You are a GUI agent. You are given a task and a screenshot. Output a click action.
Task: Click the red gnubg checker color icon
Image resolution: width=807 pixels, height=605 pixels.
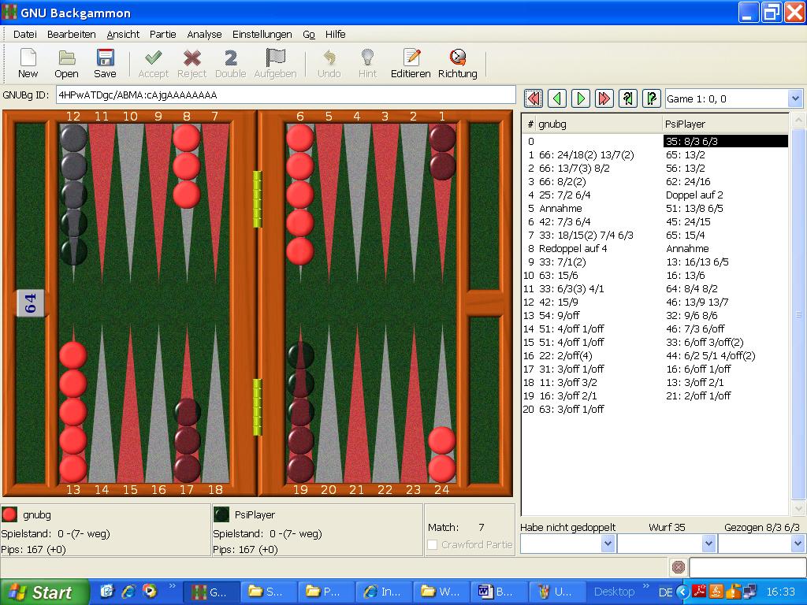pyautogui.click(x=9, y=514)
